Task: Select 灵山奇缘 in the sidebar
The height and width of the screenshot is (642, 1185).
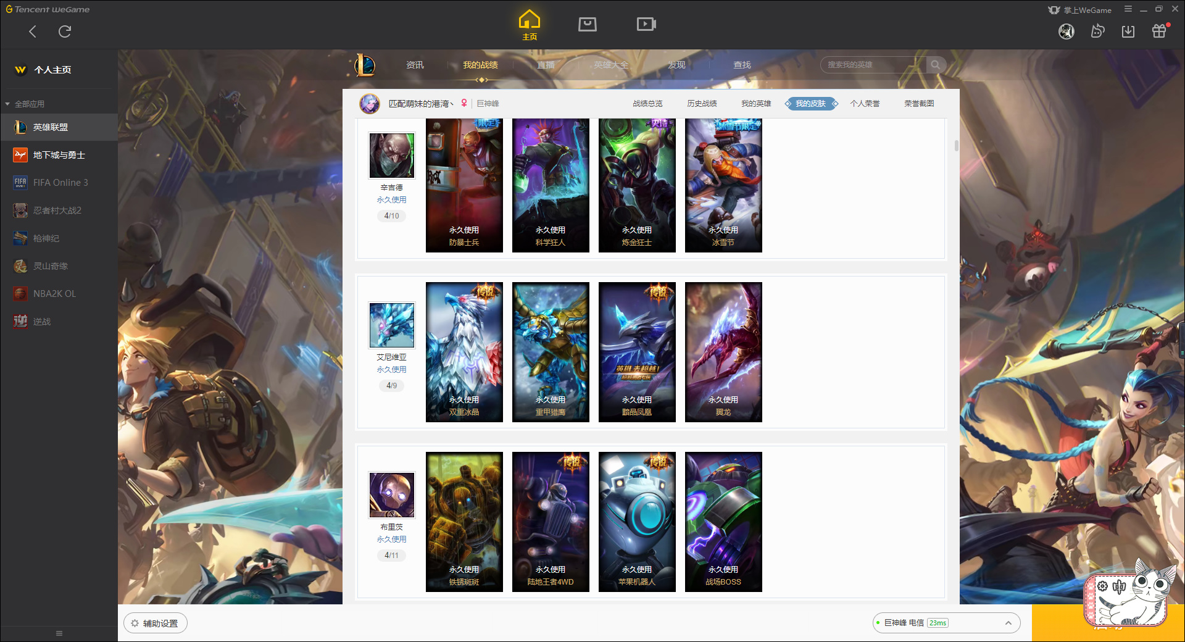Action: [x=59, y=266]
